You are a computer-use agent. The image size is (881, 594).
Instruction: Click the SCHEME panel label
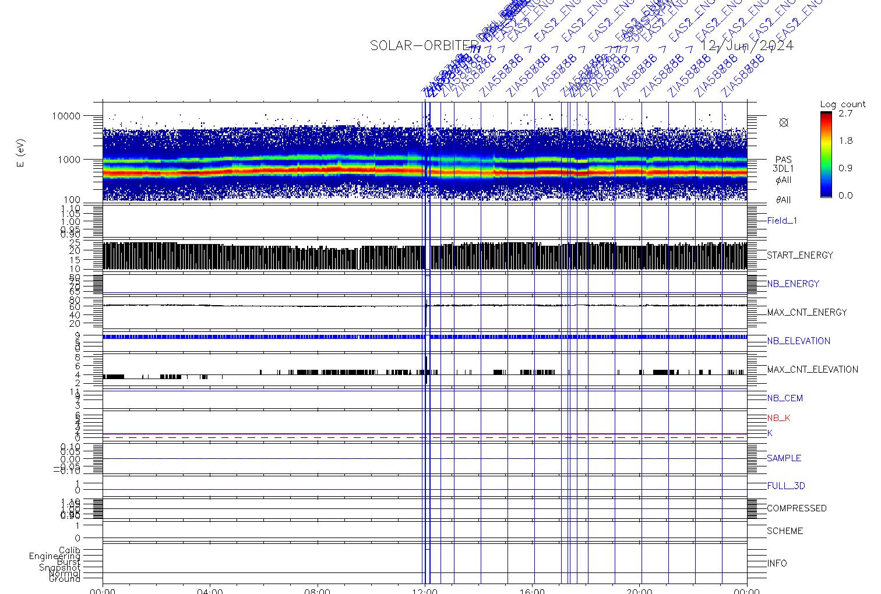click(785, 531)
